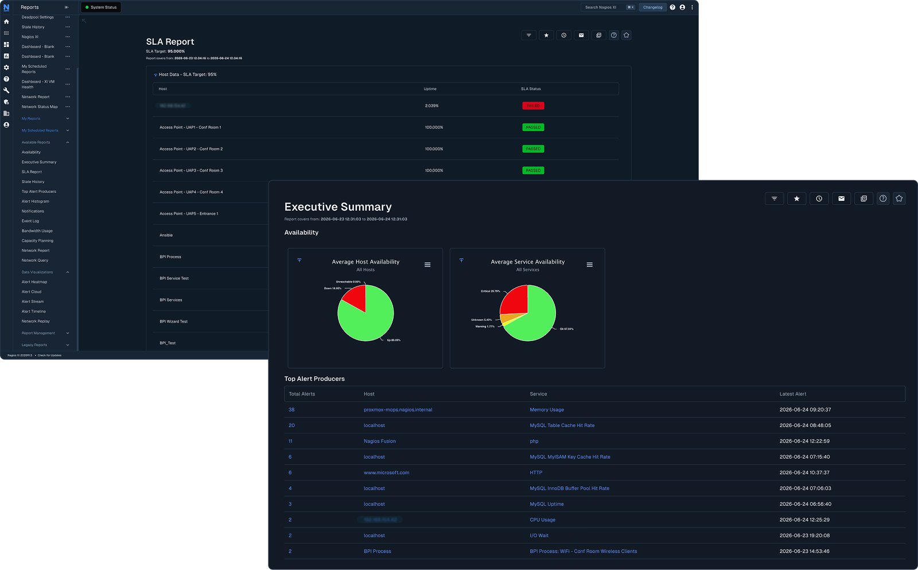Image resolution: width=918 pixels, height=570 pixels.
Task: Select SLA Report in the sidebar
Action: tap(32, 172)
